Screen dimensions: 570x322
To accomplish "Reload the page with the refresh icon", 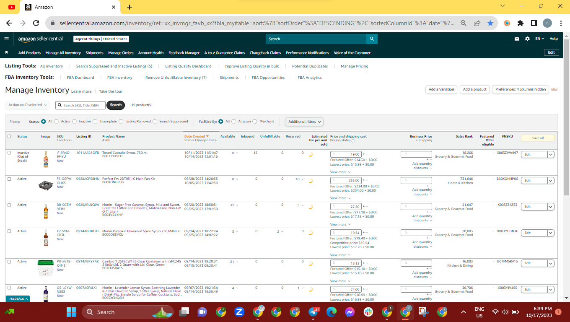I will click(36, 23).
